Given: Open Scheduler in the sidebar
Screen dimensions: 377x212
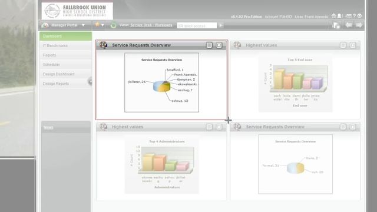Looking at the screenshot, I should 65,64.
